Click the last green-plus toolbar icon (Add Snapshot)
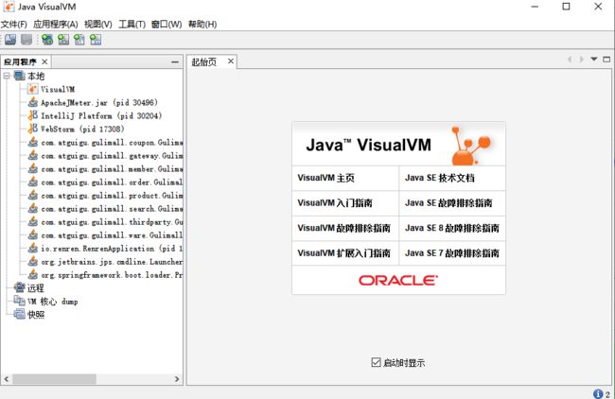The image size is (615, 399). [x=96, y=39]
